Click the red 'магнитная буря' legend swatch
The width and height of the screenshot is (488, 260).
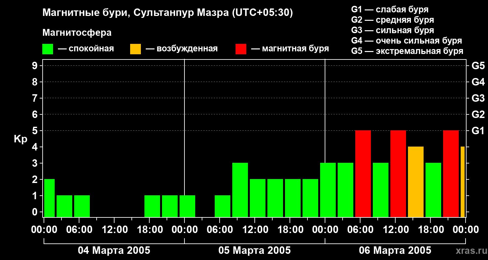click(x=241, y=49)
